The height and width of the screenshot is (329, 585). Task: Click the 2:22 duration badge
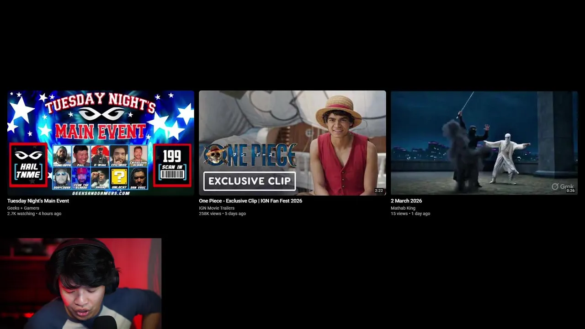[379, 191]
